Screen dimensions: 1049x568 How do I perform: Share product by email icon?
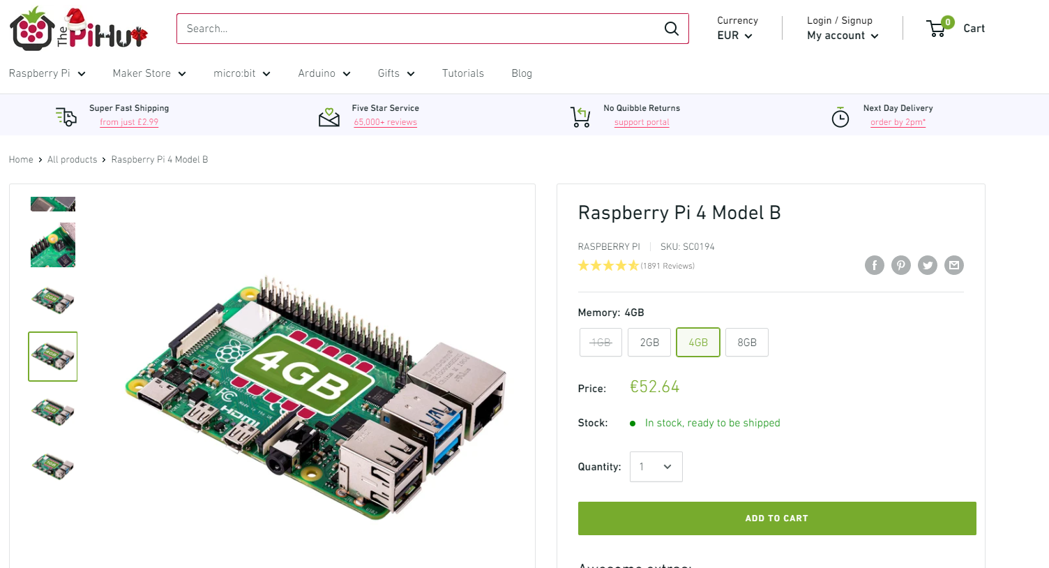click(954, 265)
